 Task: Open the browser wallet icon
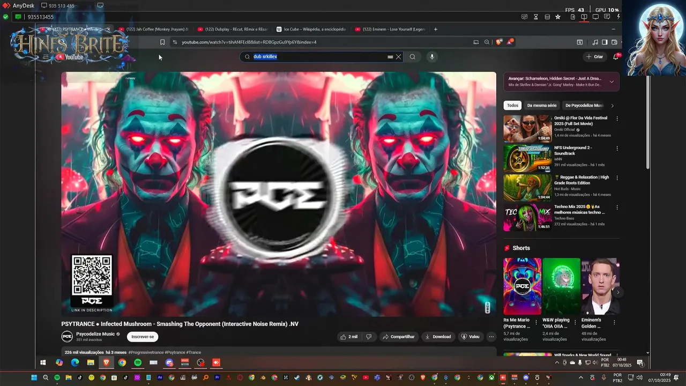[614, 42]
